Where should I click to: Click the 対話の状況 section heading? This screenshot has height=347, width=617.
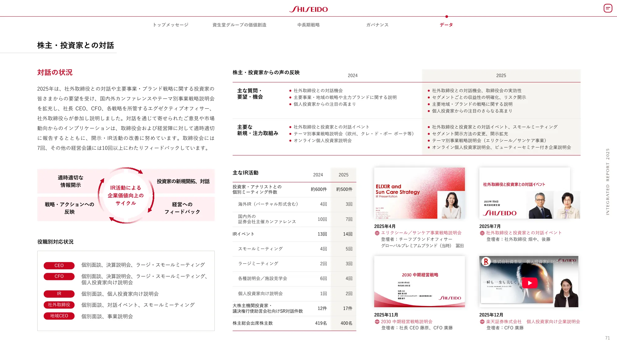tap(55, 72)
